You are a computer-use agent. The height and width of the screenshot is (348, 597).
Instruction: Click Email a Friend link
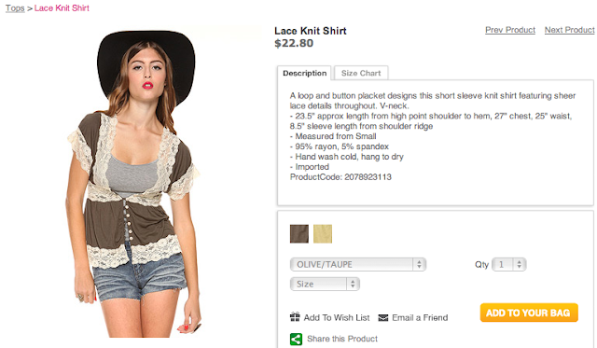pos(420,317)
